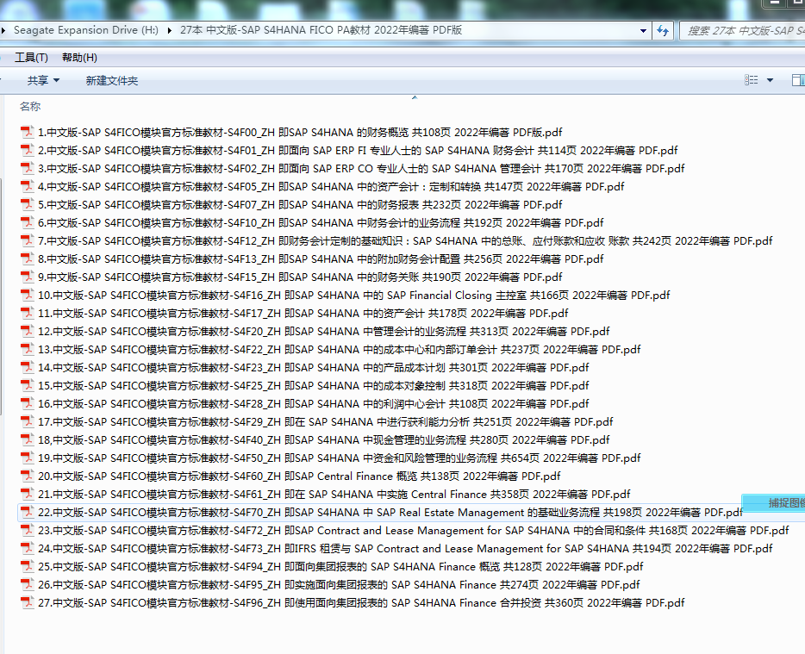Open the 帮助(H) menu
The image size is (805, 654).
tap(79, 57)
